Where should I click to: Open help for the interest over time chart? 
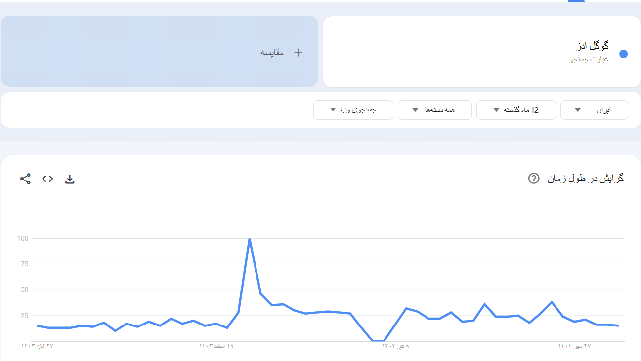(533, 179)
